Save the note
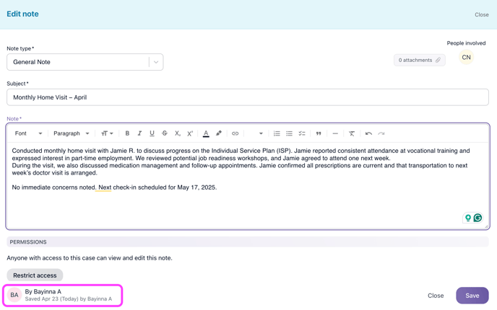 [472, 296]
